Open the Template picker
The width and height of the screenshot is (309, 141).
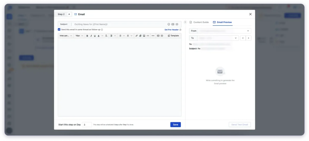point(173,36)
